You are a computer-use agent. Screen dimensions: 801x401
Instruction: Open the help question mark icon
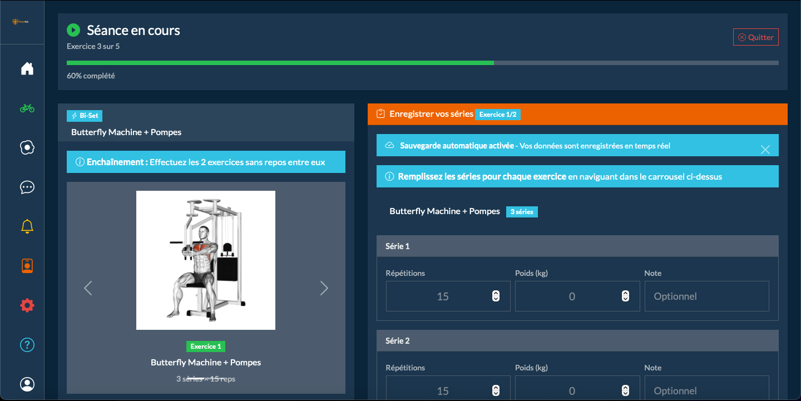(27, 345)
